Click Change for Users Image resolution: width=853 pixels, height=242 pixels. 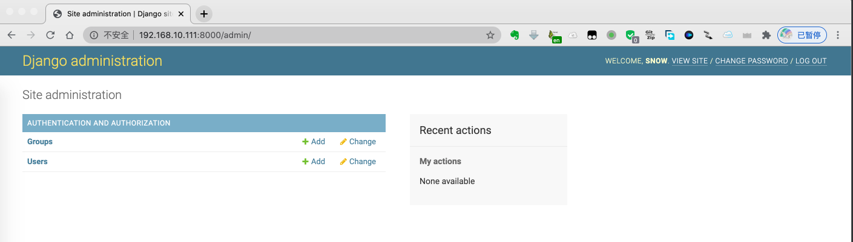coord(358,162)
